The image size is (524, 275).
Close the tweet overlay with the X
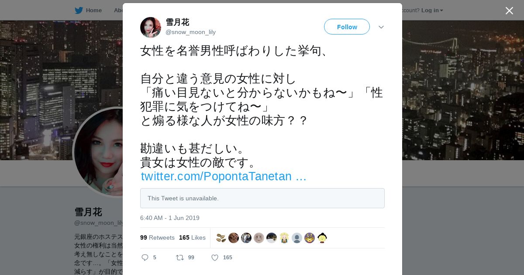pyautogui.click(x=509, y=10)
